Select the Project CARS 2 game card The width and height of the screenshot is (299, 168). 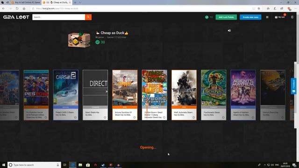coord(65,95)
